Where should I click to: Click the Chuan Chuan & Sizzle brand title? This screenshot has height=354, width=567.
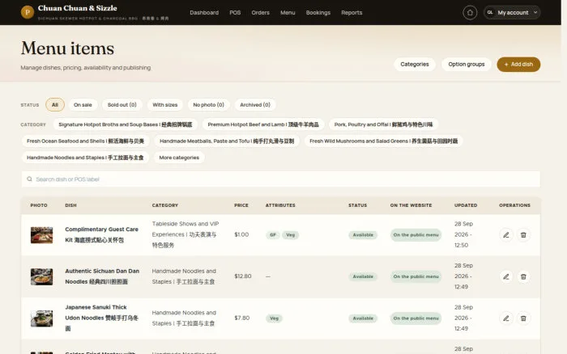78,8
